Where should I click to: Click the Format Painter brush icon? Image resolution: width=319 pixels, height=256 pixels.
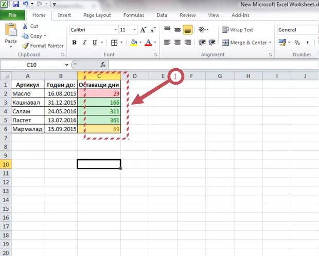(x=25, y=46)
